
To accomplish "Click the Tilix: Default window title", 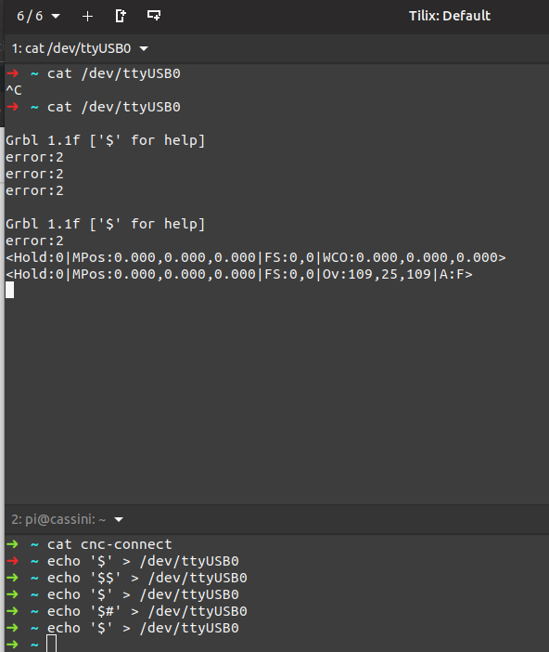I will click(x=450, y=16).
